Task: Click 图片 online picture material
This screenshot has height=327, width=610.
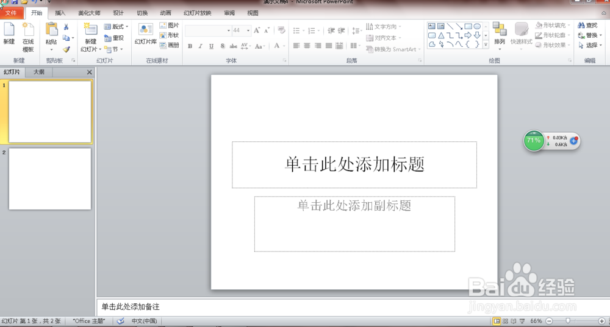Action: 169,26
